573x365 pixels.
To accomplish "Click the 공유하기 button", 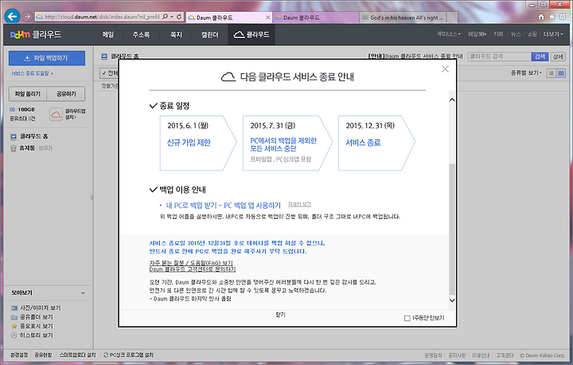I will [x=66, y=94].
